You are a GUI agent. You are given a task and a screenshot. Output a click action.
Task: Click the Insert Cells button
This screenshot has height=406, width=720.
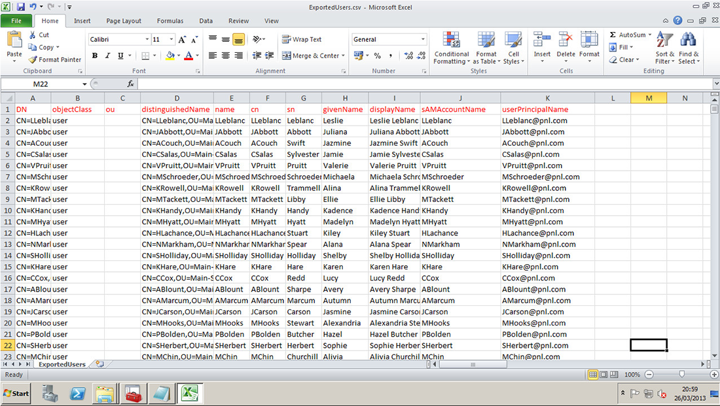pos(541,45)
